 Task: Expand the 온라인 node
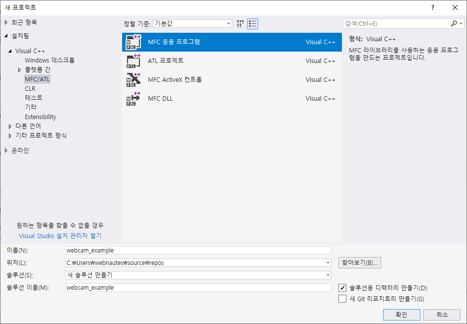(6, 151)
